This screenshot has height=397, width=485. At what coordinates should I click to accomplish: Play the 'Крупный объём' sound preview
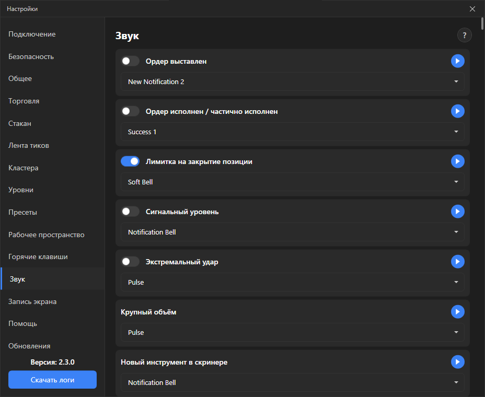pos(457,312)
